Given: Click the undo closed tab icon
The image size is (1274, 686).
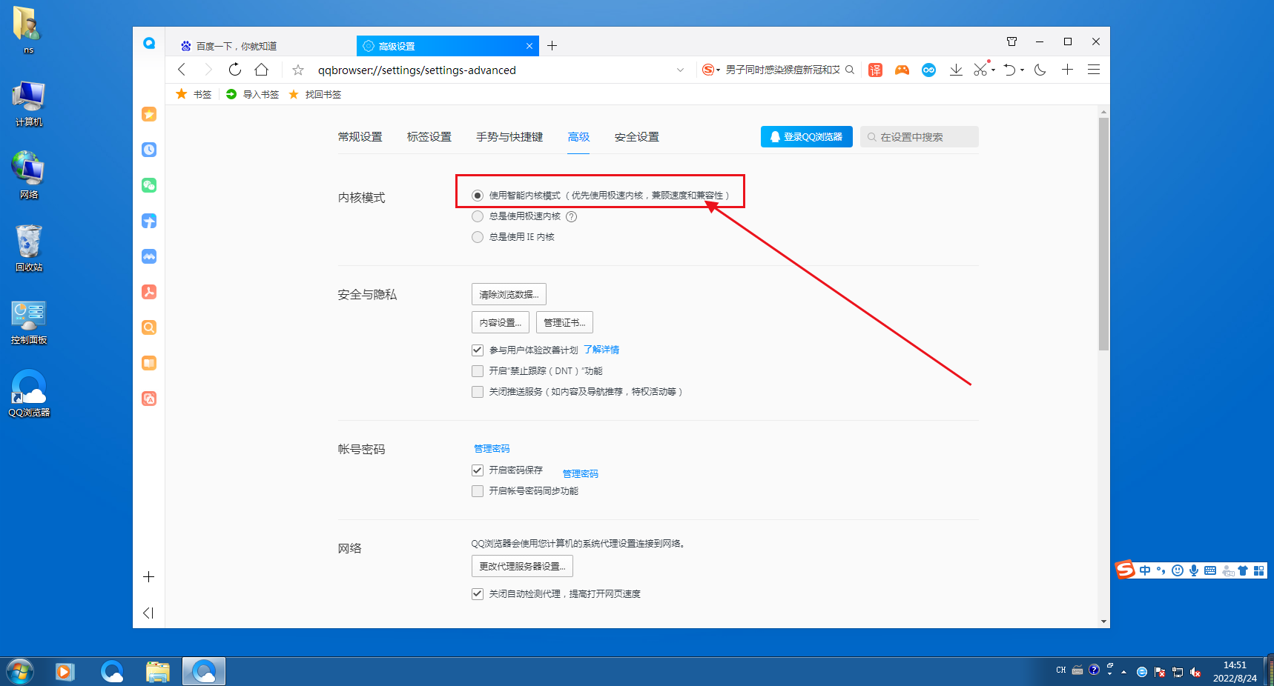Looking at the screenshot, I should (1009, 70).
